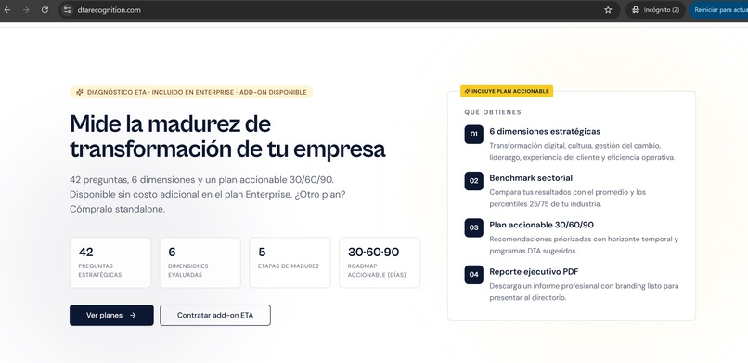Click text 'Recomendaciones priorizadas con horizonte temporal'
The width and height of the screenshot is (748, 363).
tap(580, 239)
